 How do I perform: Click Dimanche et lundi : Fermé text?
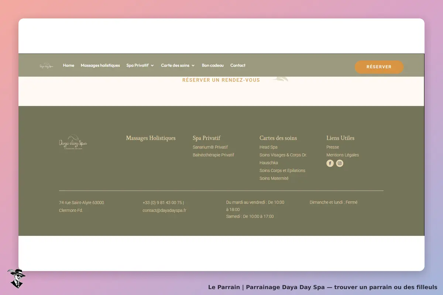pyautogui.click(x=333, y=202)
